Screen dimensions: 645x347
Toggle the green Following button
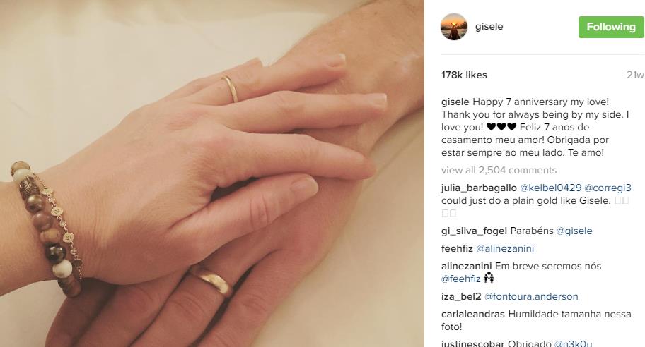pos(611,27)
